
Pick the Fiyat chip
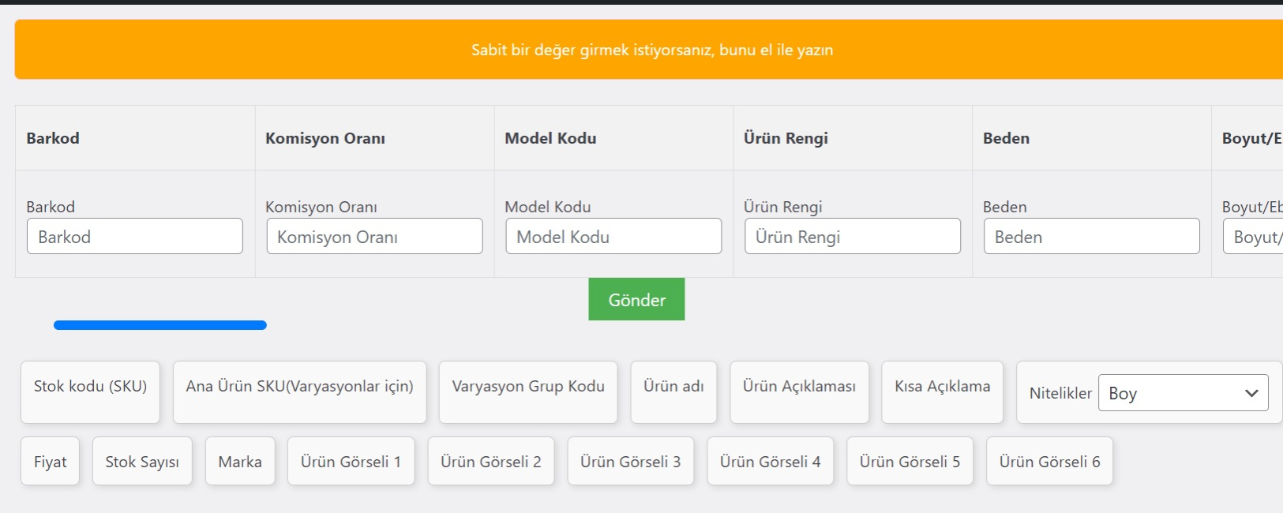51,462
